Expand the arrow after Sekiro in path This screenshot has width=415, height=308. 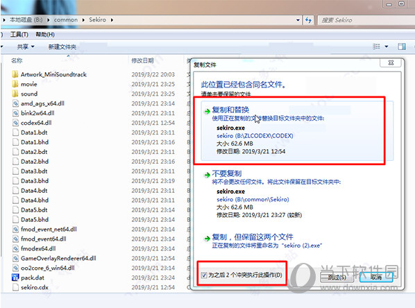[x=112, y=20]
